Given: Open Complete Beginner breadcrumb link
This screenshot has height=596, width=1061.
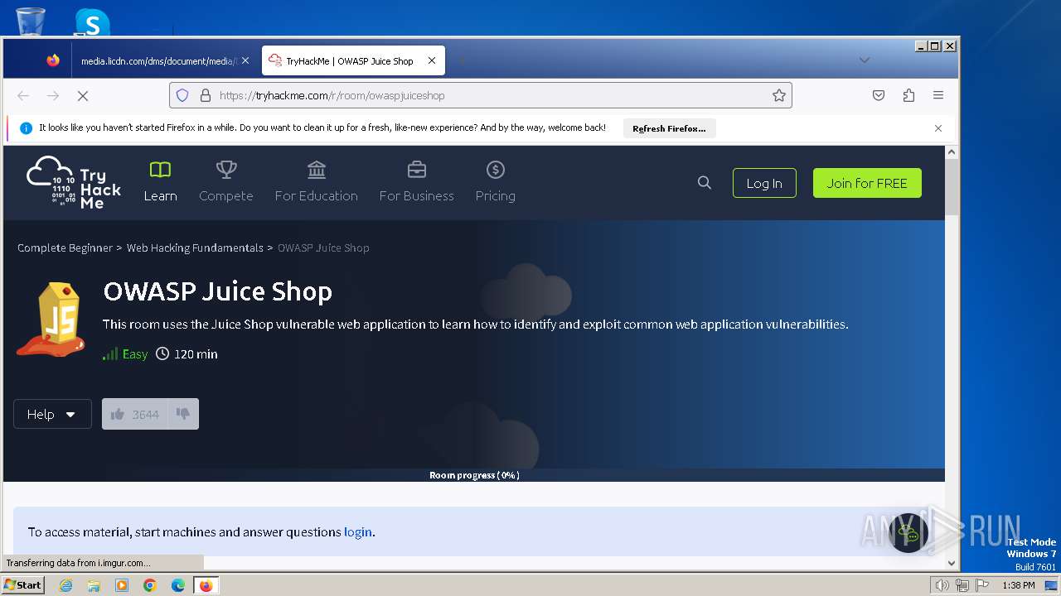Looking at the screenshot, I should coord(65,248).
